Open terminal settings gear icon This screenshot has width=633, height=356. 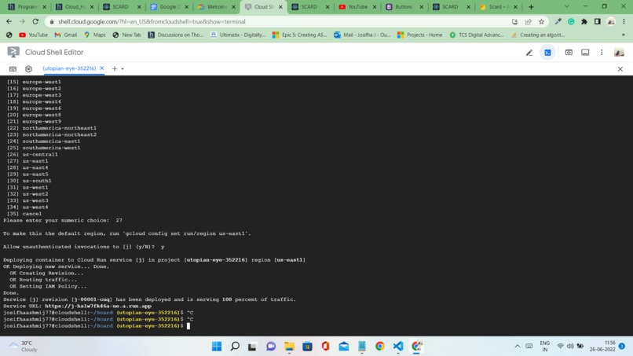pyautogui.click(x=28, y=69)
